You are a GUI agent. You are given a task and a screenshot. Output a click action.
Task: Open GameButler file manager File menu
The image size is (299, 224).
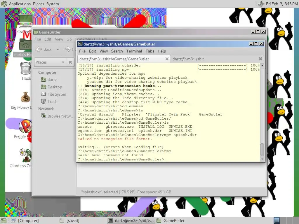[38, 39]
